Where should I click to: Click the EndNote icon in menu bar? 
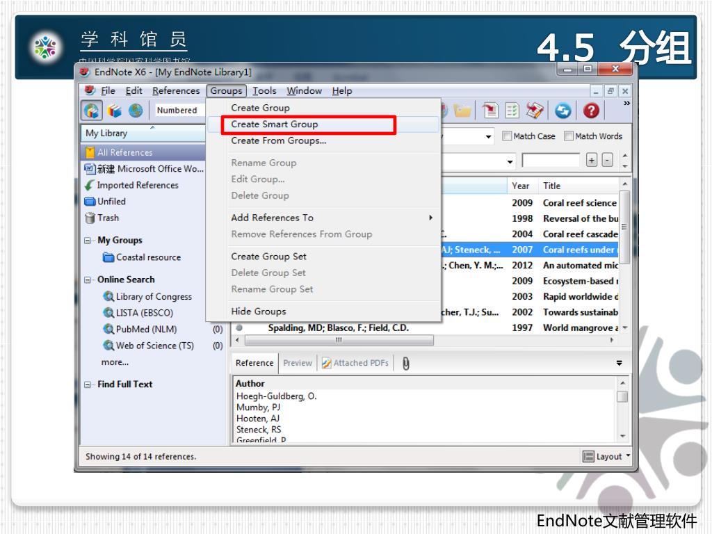click(x=90, y=90)
